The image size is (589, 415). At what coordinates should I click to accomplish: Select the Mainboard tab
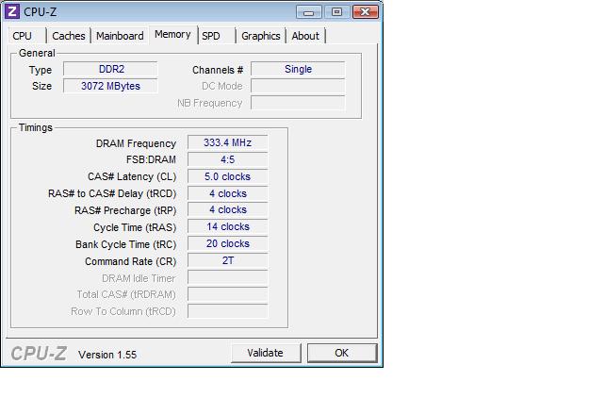click(x=120, y=36)
